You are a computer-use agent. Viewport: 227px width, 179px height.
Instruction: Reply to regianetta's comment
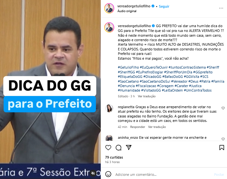(x=137, y=127)
